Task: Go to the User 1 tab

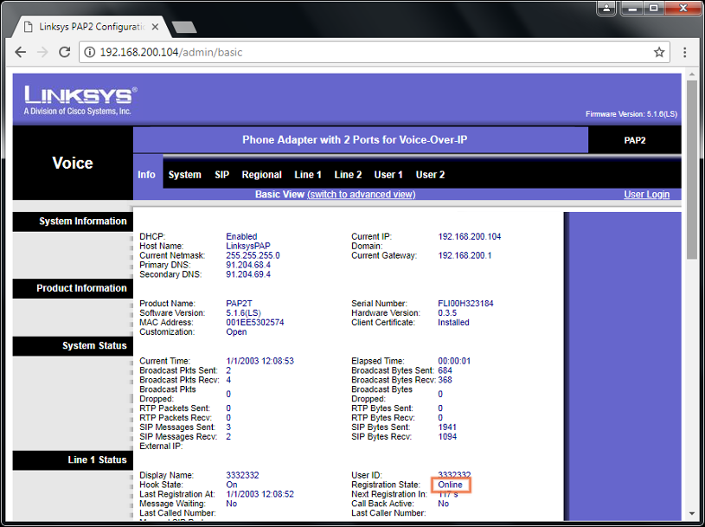Action: tap(388, 175)
